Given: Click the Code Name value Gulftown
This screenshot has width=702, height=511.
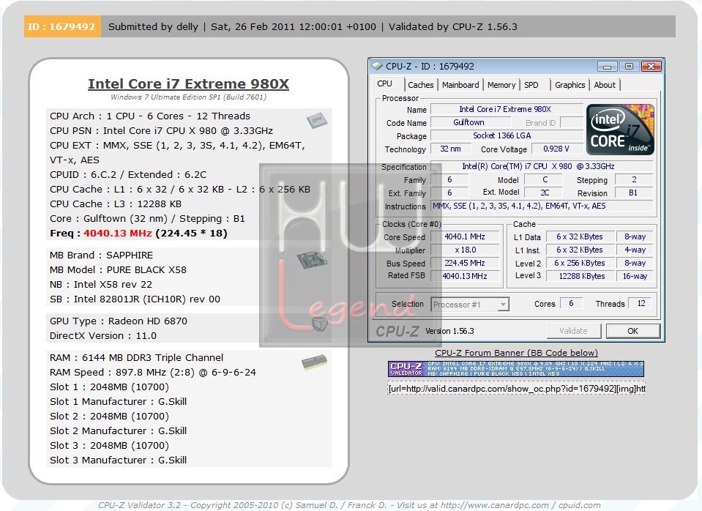Looking at the screenshot, I should click(470, 122).
